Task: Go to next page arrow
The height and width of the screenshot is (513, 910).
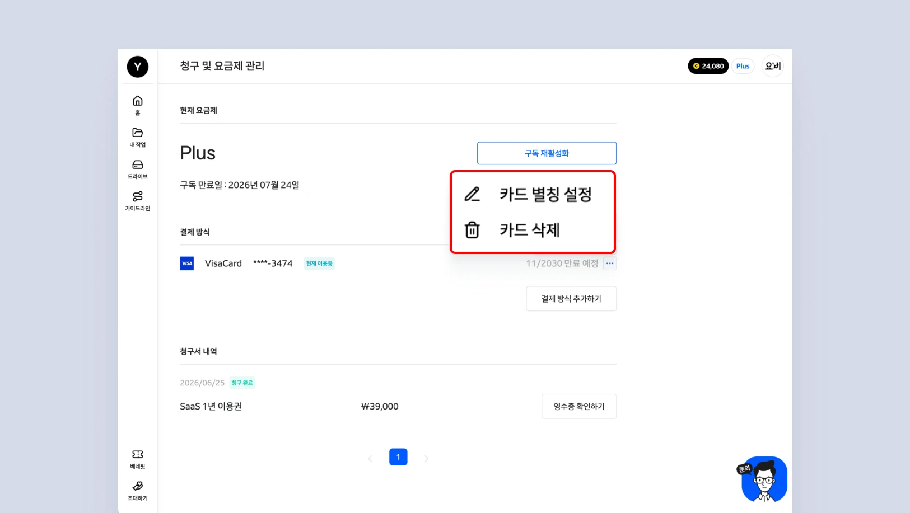Action: click(x=426, y=458)
